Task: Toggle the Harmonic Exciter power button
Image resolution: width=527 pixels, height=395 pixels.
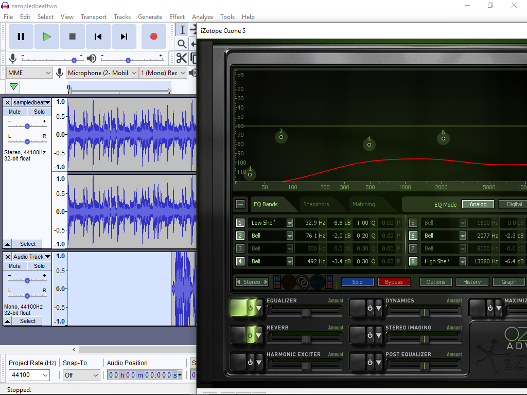Action: click(x=250, y=362)
